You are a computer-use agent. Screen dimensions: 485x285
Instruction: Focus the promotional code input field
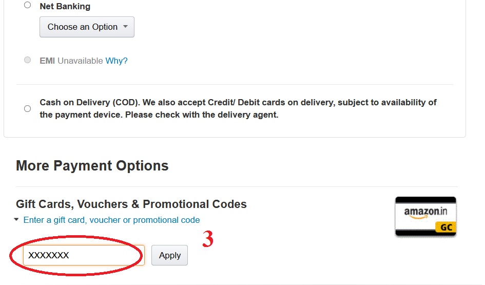[x=103, y=255]
